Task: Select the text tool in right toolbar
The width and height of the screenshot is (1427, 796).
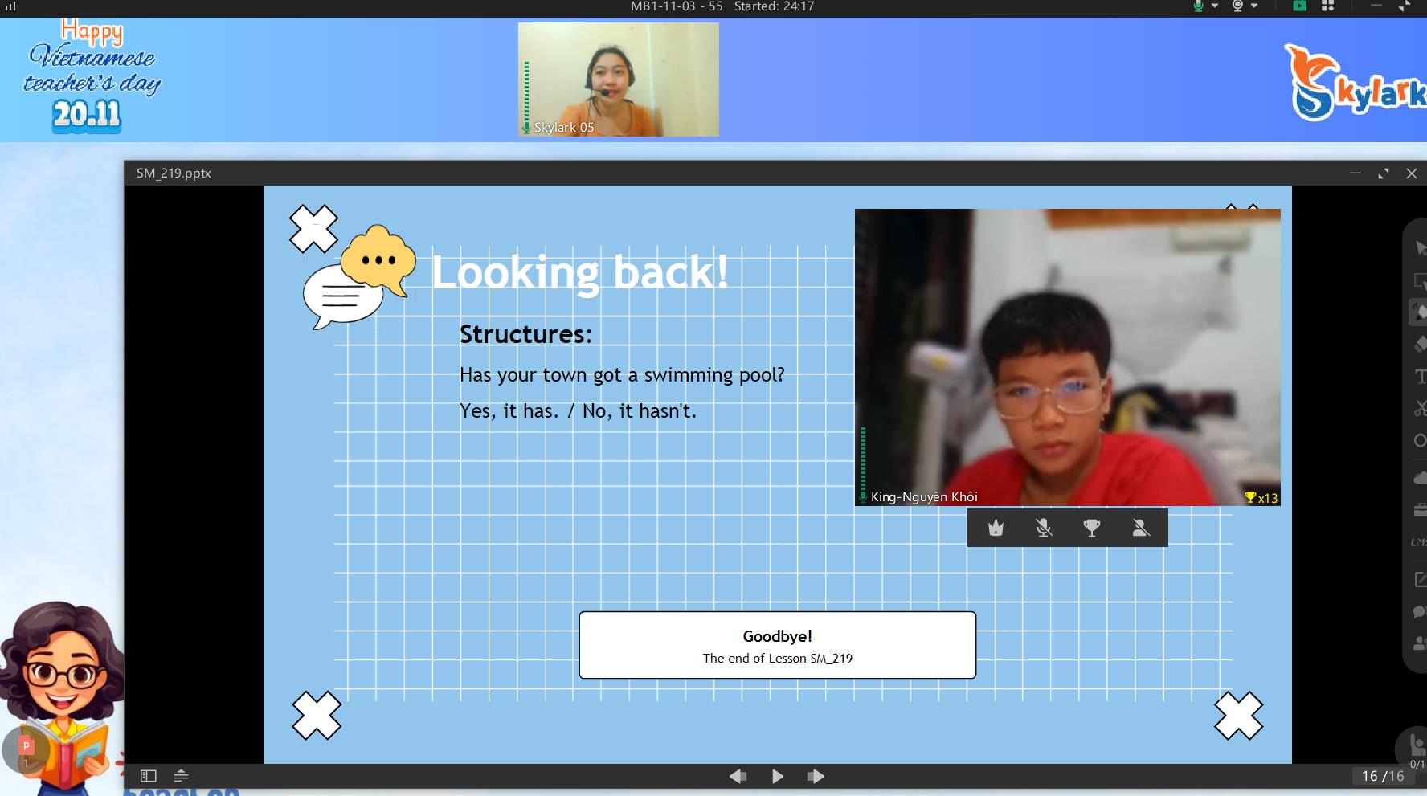Action: point(1420,376)
